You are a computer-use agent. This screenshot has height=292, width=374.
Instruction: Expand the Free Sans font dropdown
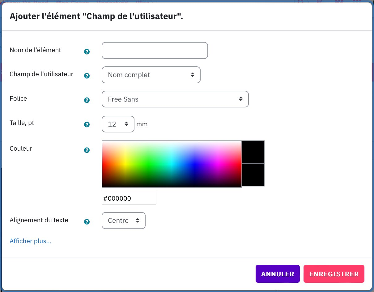pyautogui.click(x=175, y=99)
